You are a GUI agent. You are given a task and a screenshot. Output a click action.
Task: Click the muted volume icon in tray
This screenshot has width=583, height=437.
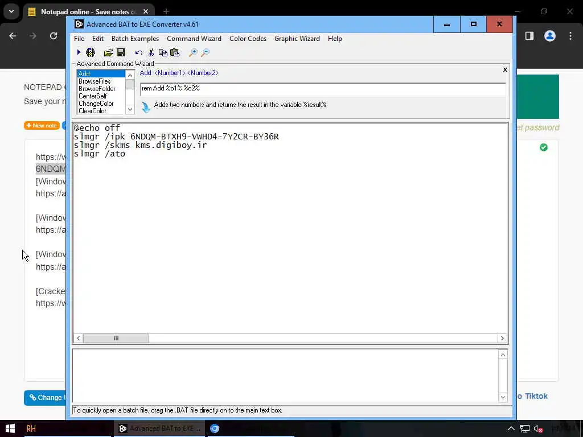point(538,429)
